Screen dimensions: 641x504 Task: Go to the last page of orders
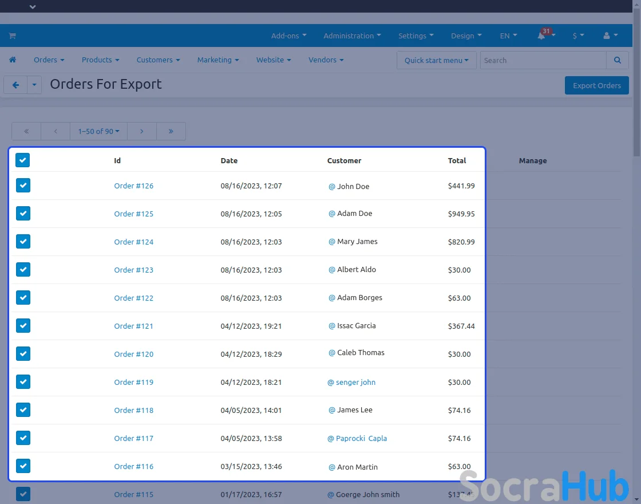tap(171, 131)
